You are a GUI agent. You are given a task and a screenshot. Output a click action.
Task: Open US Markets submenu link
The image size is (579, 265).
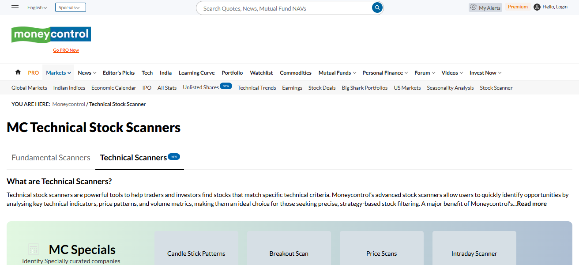tap(407, 88)
